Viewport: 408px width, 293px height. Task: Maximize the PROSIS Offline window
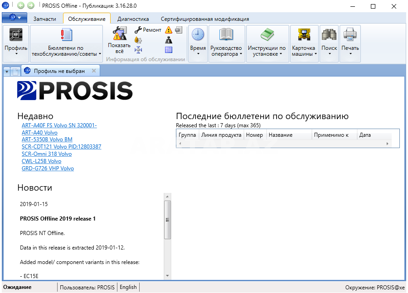[373, 6]
